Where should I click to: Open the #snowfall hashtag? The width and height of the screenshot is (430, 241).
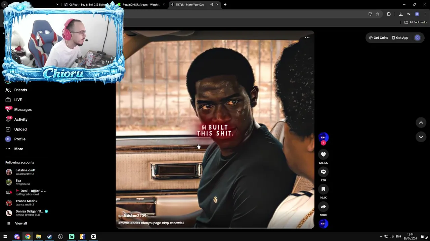177,223
